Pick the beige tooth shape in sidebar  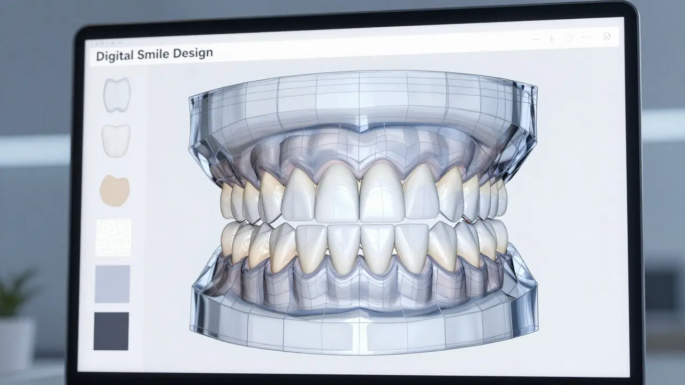tap(115, 190)
